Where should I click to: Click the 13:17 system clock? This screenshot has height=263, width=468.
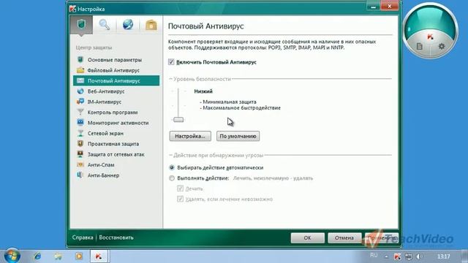pos(444,256)
